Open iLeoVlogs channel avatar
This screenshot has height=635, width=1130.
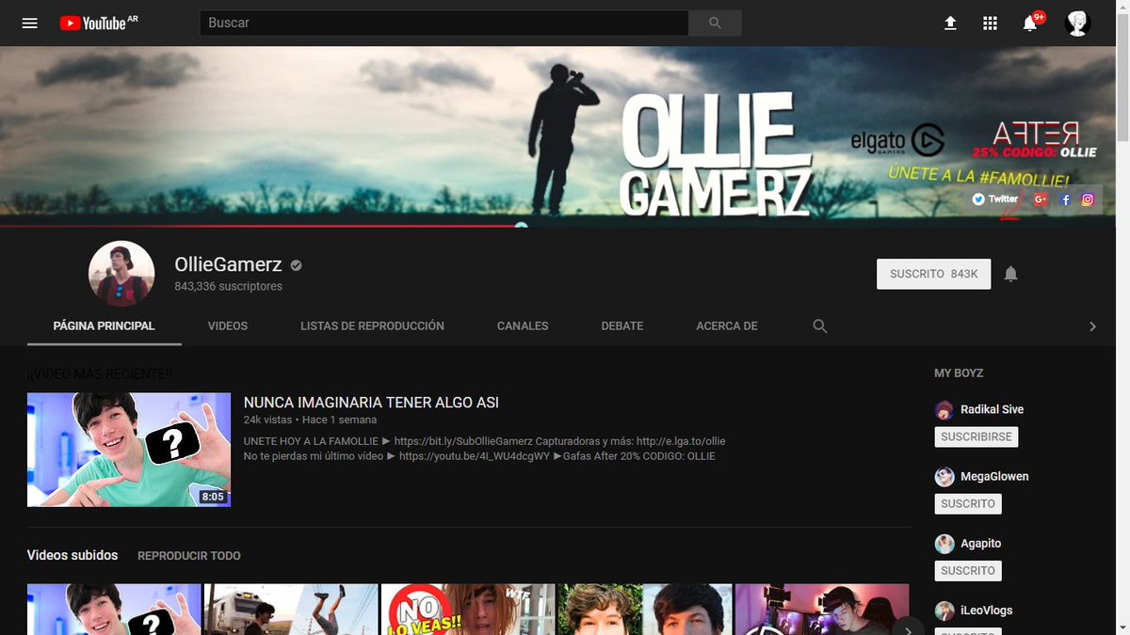click(x=944, y=611)
